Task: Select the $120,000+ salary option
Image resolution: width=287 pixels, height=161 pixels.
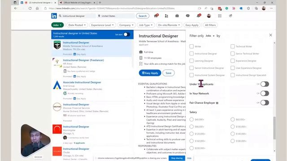Action: pyautogui.click(x=191, y=134)
